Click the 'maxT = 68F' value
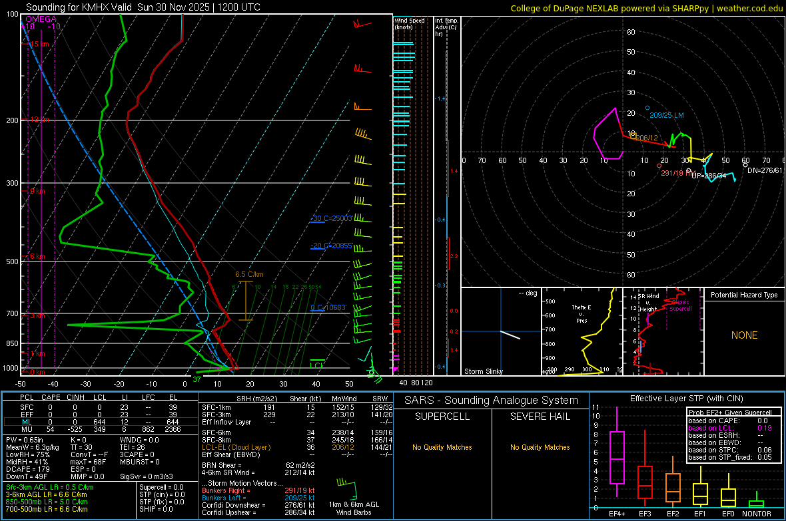The height and width of the screenshot is (521, 786). 88,462
